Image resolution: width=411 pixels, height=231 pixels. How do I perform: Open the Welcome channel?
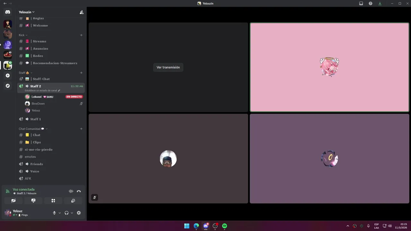coord(51,26)
